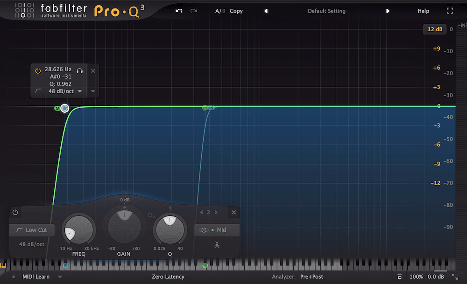Toggle band power in the floating band info box

click(38, 71)
